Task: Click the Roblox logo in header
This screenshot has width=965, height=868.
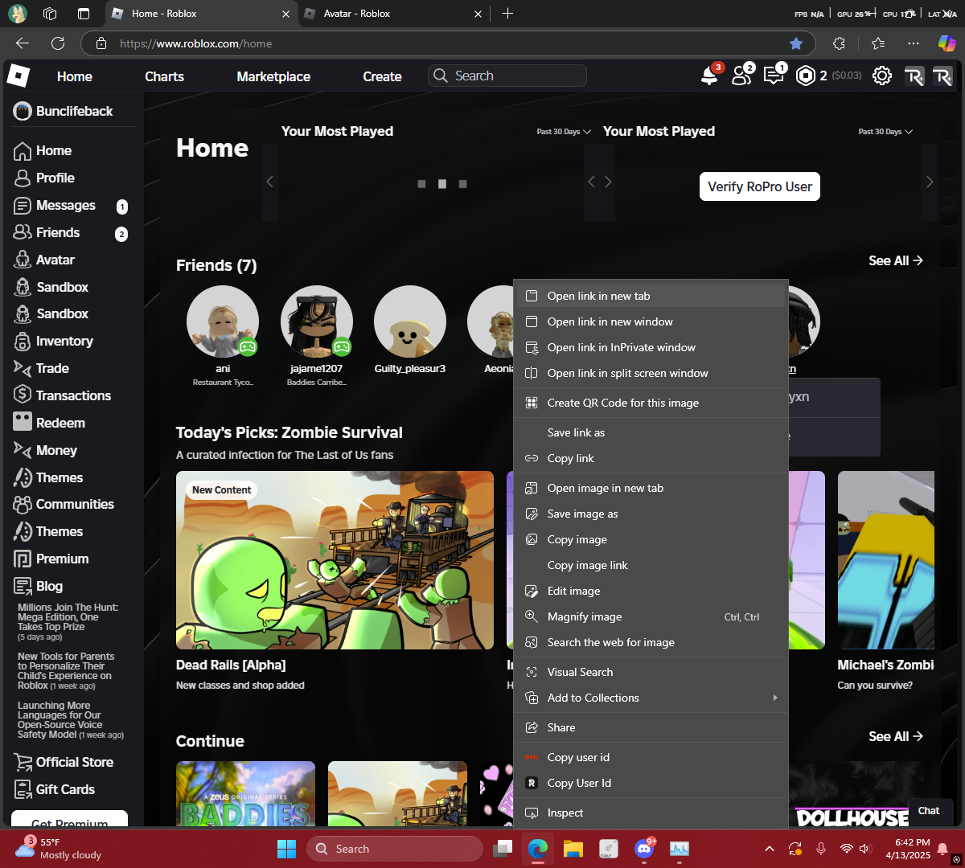Action: click(x=18, y=76)
